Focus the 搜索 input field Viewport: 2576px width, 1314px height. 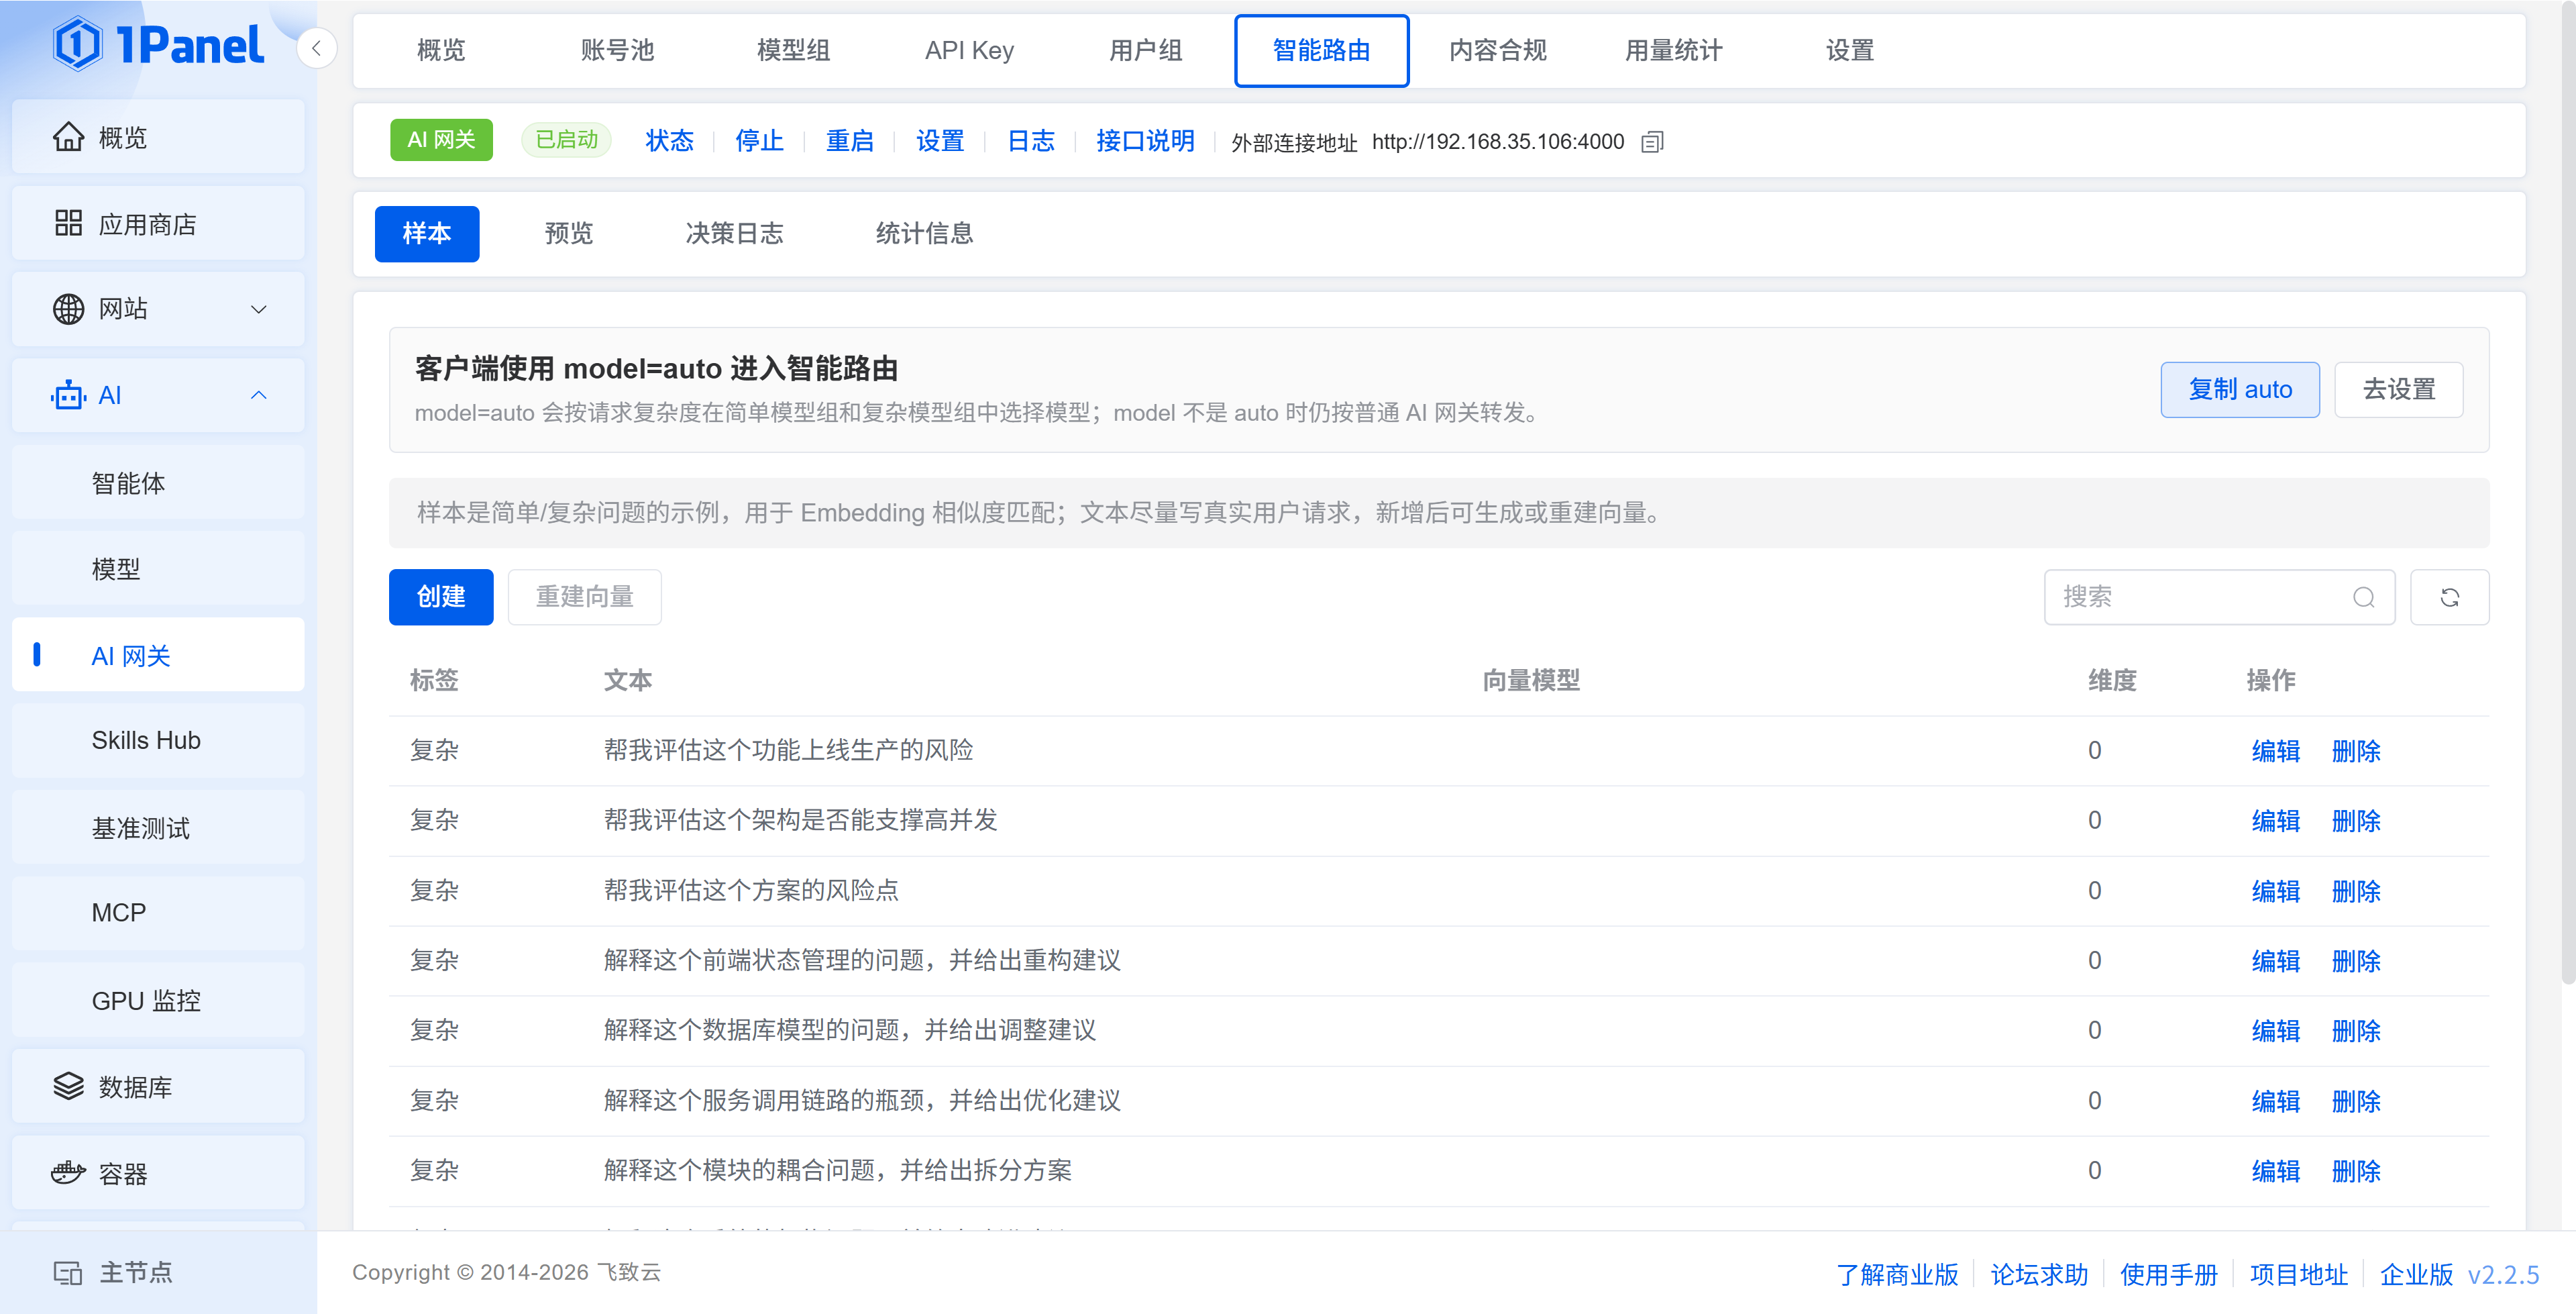(2219, 597)
